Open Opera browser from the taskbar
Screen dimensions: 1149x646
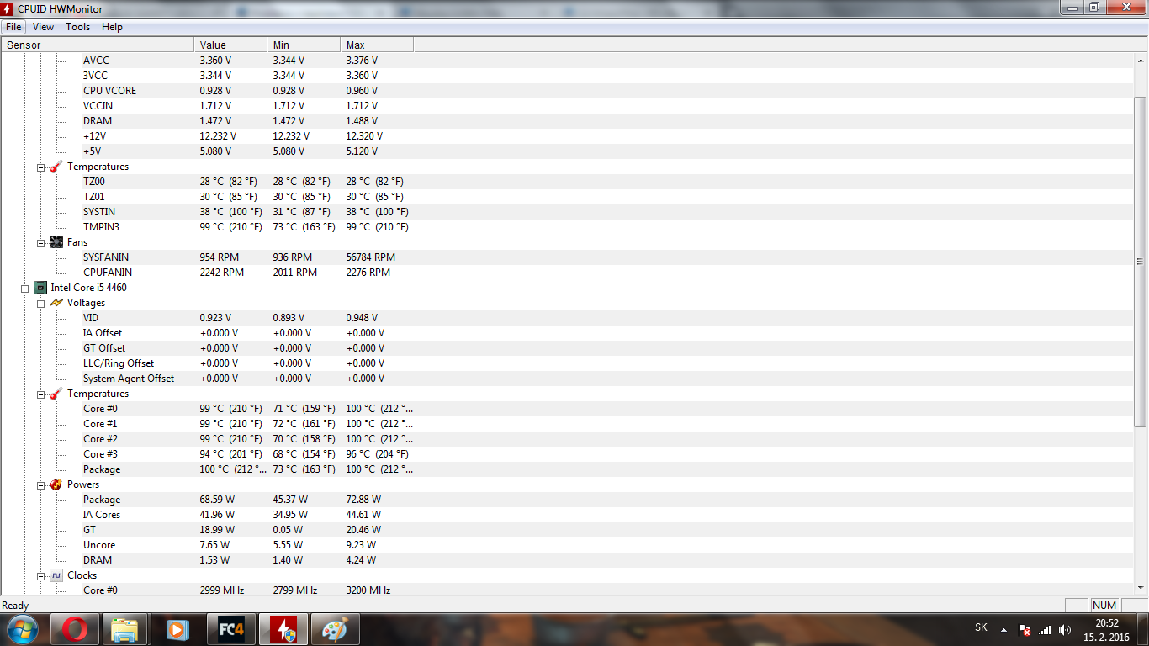(x=75, y=629)
